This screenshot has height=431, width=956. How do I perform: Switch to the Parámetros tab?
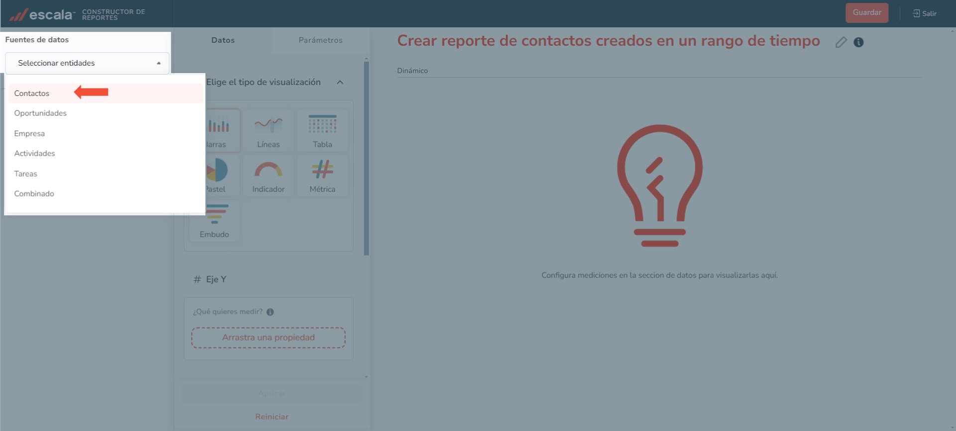click(321, 40)
